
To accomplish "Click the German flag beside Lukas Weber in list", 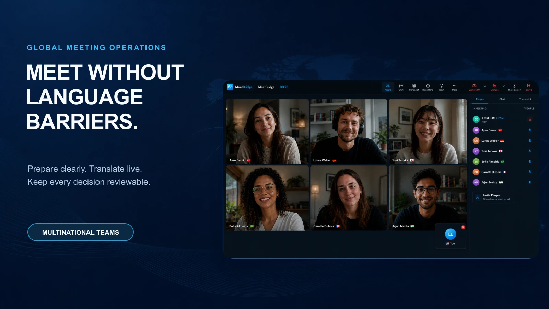I will click(x=502, y=141).
